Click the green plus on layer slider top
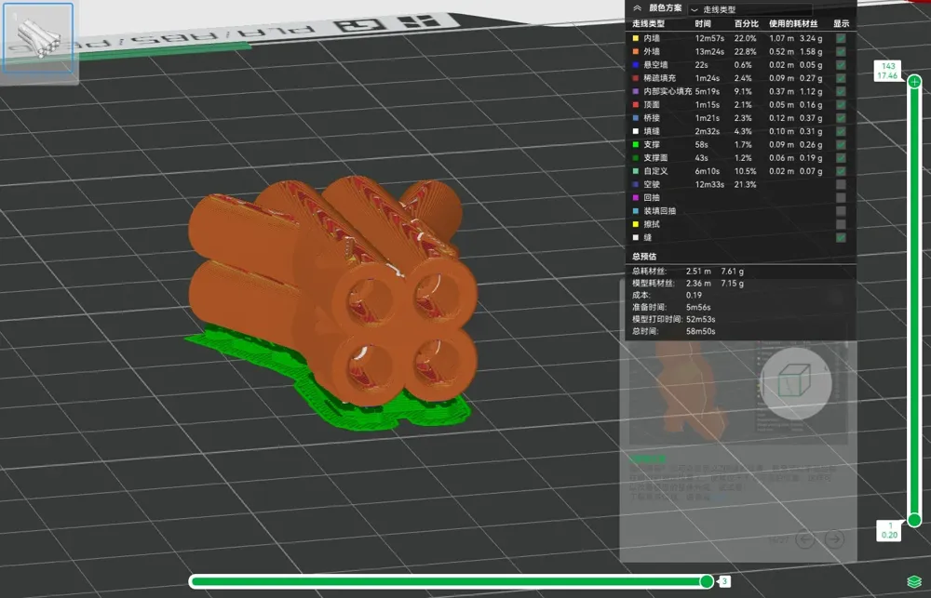Viewport: 931px width, 598px height. pos(914,83)
